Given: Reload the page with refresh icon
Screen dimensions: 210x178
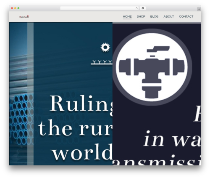Looking at the screenshot, I should [136, 8].
